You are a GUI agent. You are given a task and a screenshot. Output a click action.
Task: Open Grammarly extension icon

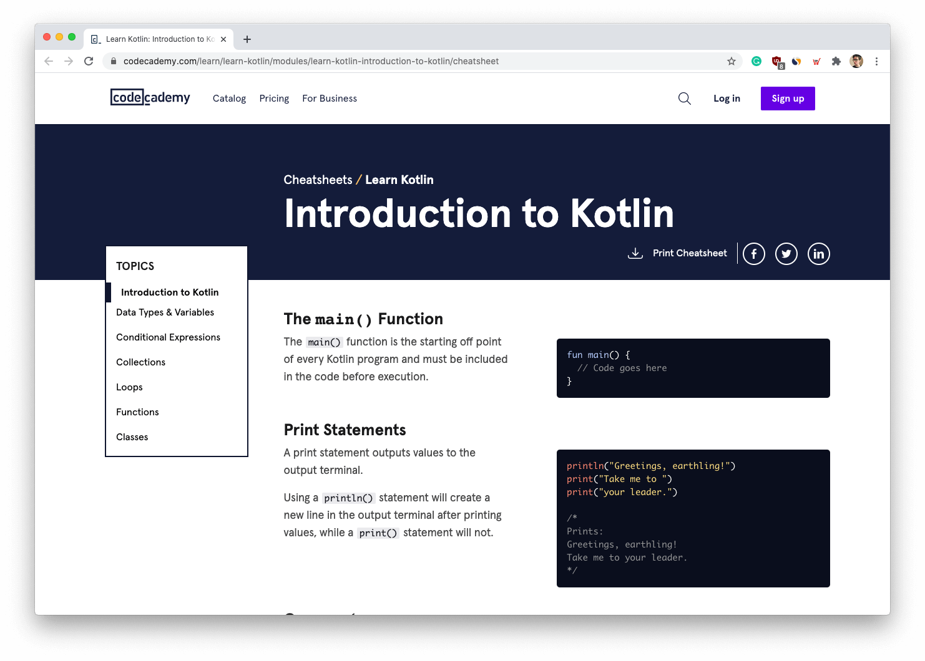pos(756,61)
